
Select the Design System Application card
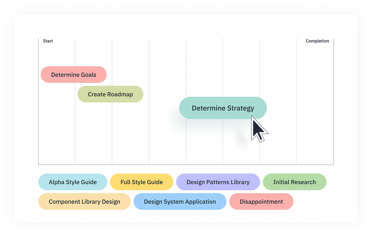tap(180, 201)
